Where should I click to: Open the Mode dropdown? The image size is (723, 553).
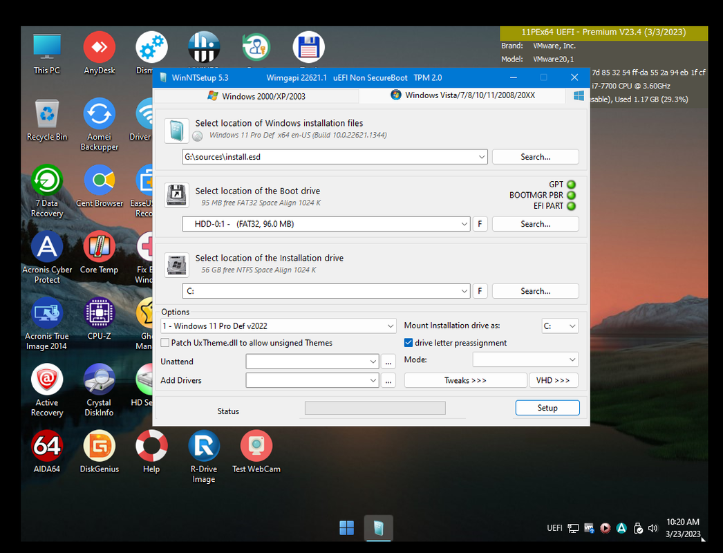pyautogui.click(x=525, y=359)
